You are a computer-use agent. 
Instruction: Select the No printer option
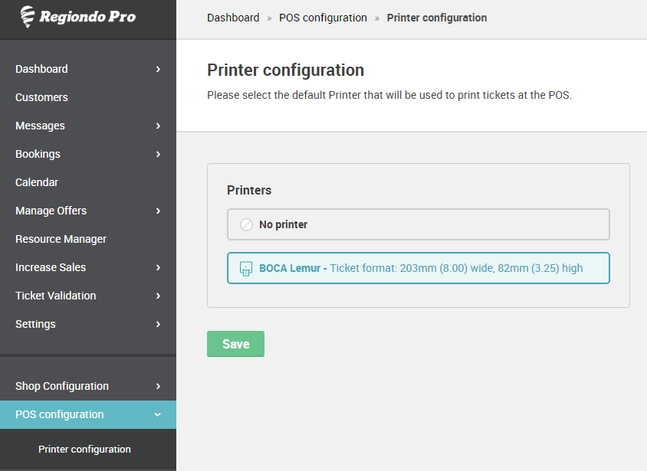click(419, 224)
